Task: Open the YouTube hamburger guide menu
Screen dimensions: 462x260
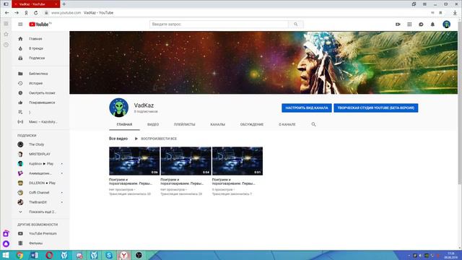Action: pos(20,24)
